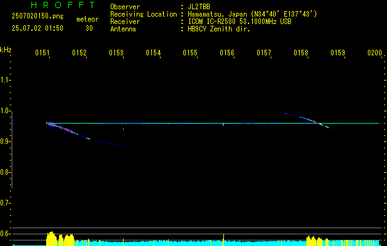Image resolution: width=387 pixels, height=246 pixels.
Task: Click the ICOM IC-R2500 53.1000MHz USB value
Action: coord(240,22)
